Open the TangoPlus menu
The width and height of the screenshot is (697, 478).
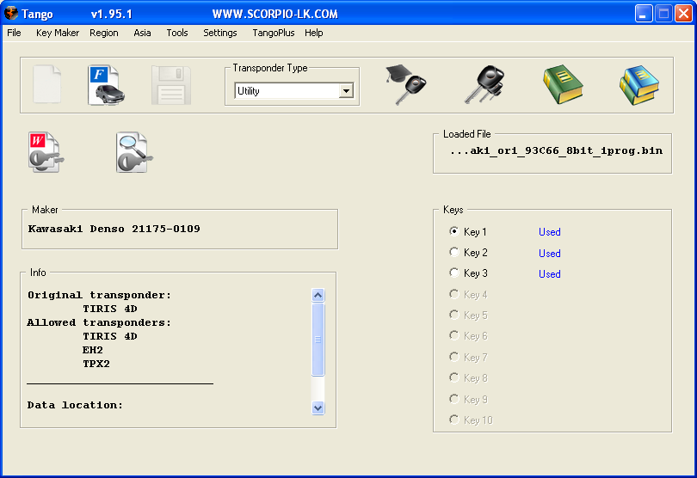274,33
